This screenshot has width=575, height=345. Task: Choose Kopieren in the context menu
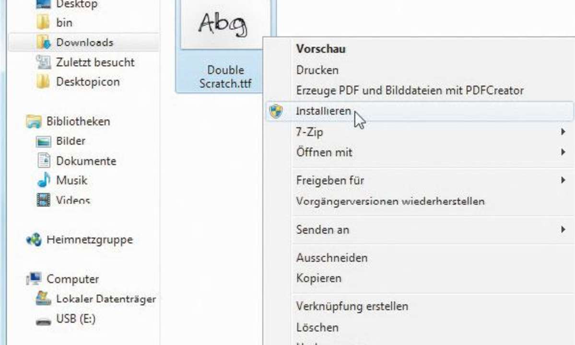click(x=318, y=278)
